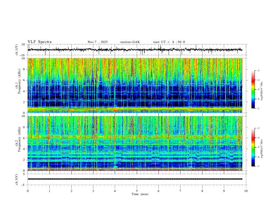Click time axis tick label "2"
This screenshot has height=214, width=277.
(71, 191)
